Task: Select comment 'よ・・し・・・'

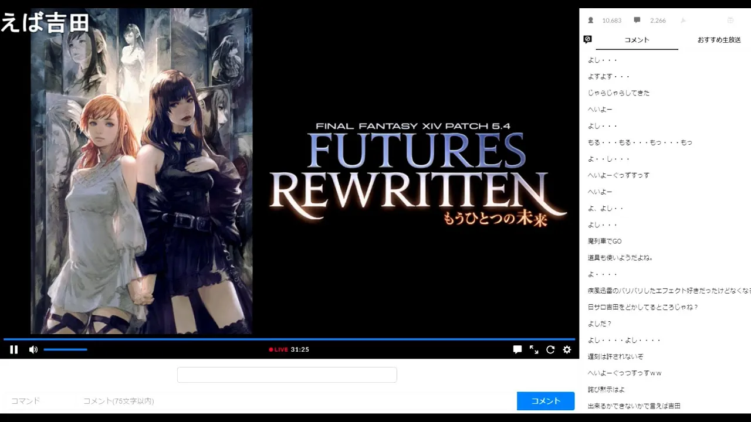Action: (x=608, y=159)
